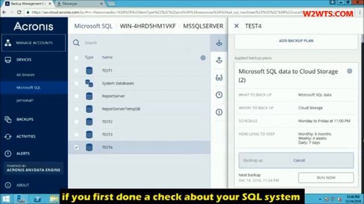Check the TEST3 database checkbox
Screen dimensions: 364x204
pos(76,134)
